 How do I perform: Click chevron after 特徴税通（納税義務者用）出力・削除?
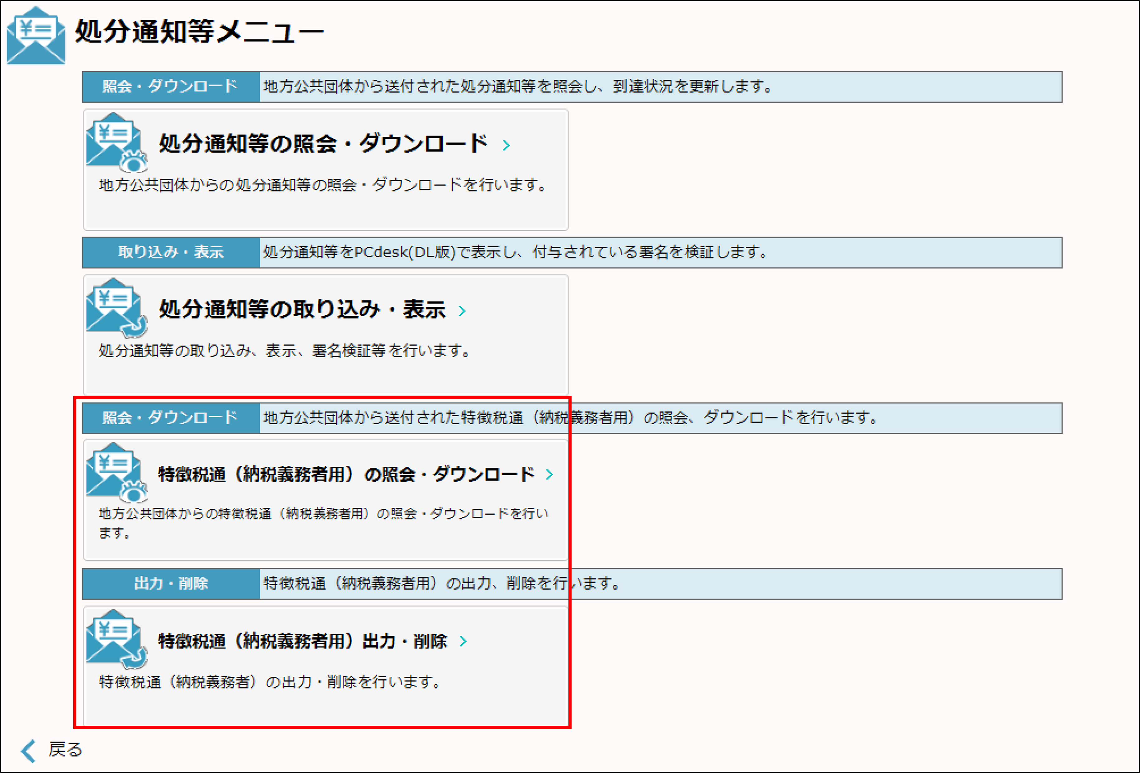point(463,641)
